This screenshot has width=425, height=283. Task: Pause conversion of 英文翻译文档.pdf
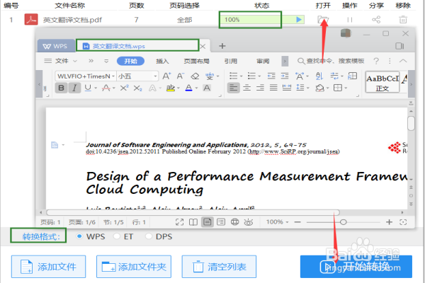point(350,20)
